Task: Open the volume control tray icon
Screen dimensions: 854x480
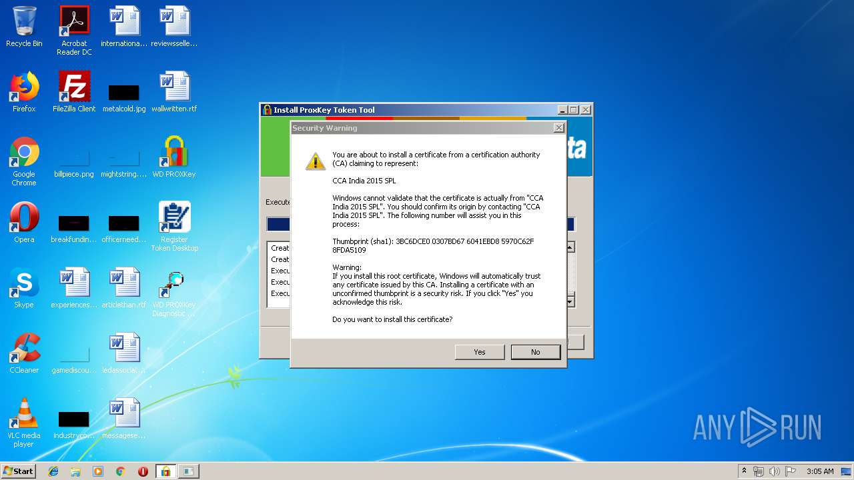Action: coord(775,471)
